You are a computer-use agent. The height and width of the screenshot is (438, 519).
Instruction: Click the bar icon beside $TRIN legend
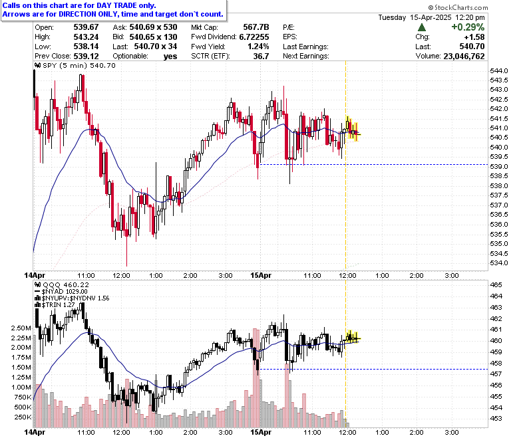tap(38, 305)
